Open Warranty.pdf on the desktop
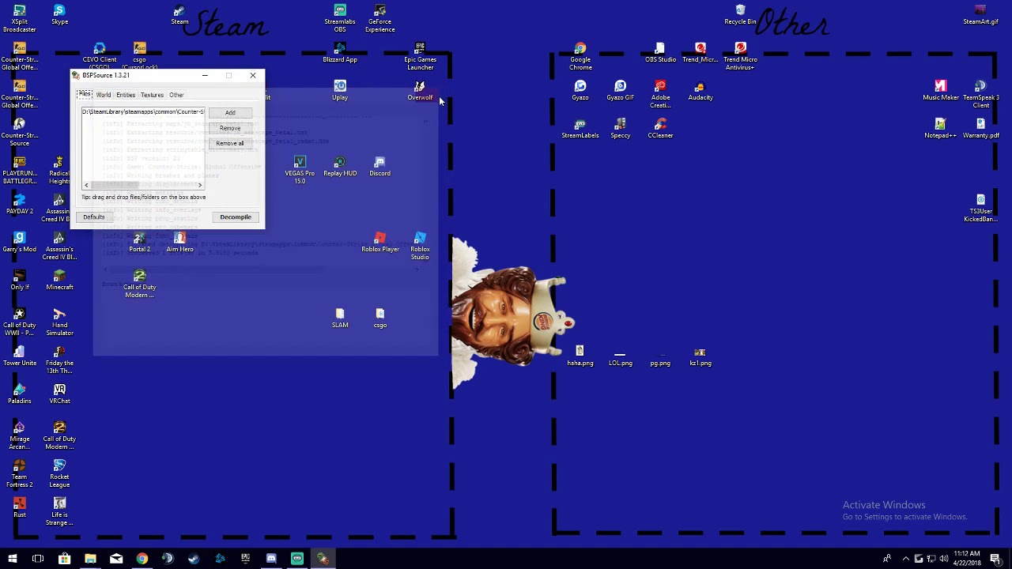1012x569 pixels. [980, 129]
